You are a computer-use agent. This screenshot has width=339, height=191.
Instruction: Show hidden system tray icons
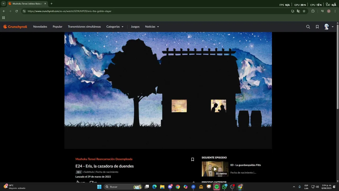tap(294, 187)
